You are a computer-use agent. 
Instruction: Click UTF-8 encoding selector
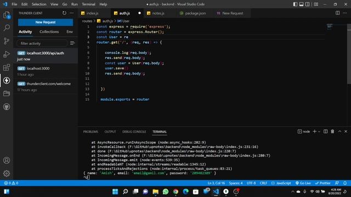click(251, 183)
